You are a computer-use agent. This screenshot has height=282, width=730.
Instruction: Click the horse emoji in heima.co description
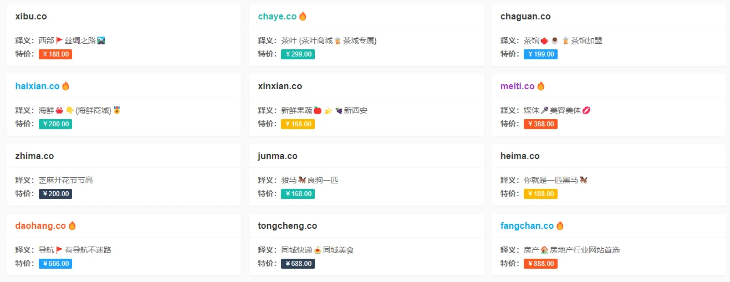tap(583, 180)
